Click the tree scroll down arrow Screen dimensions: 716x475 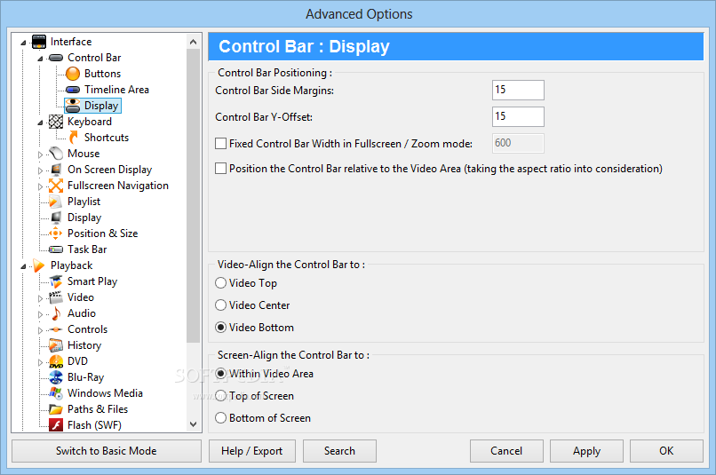(193, 424)
